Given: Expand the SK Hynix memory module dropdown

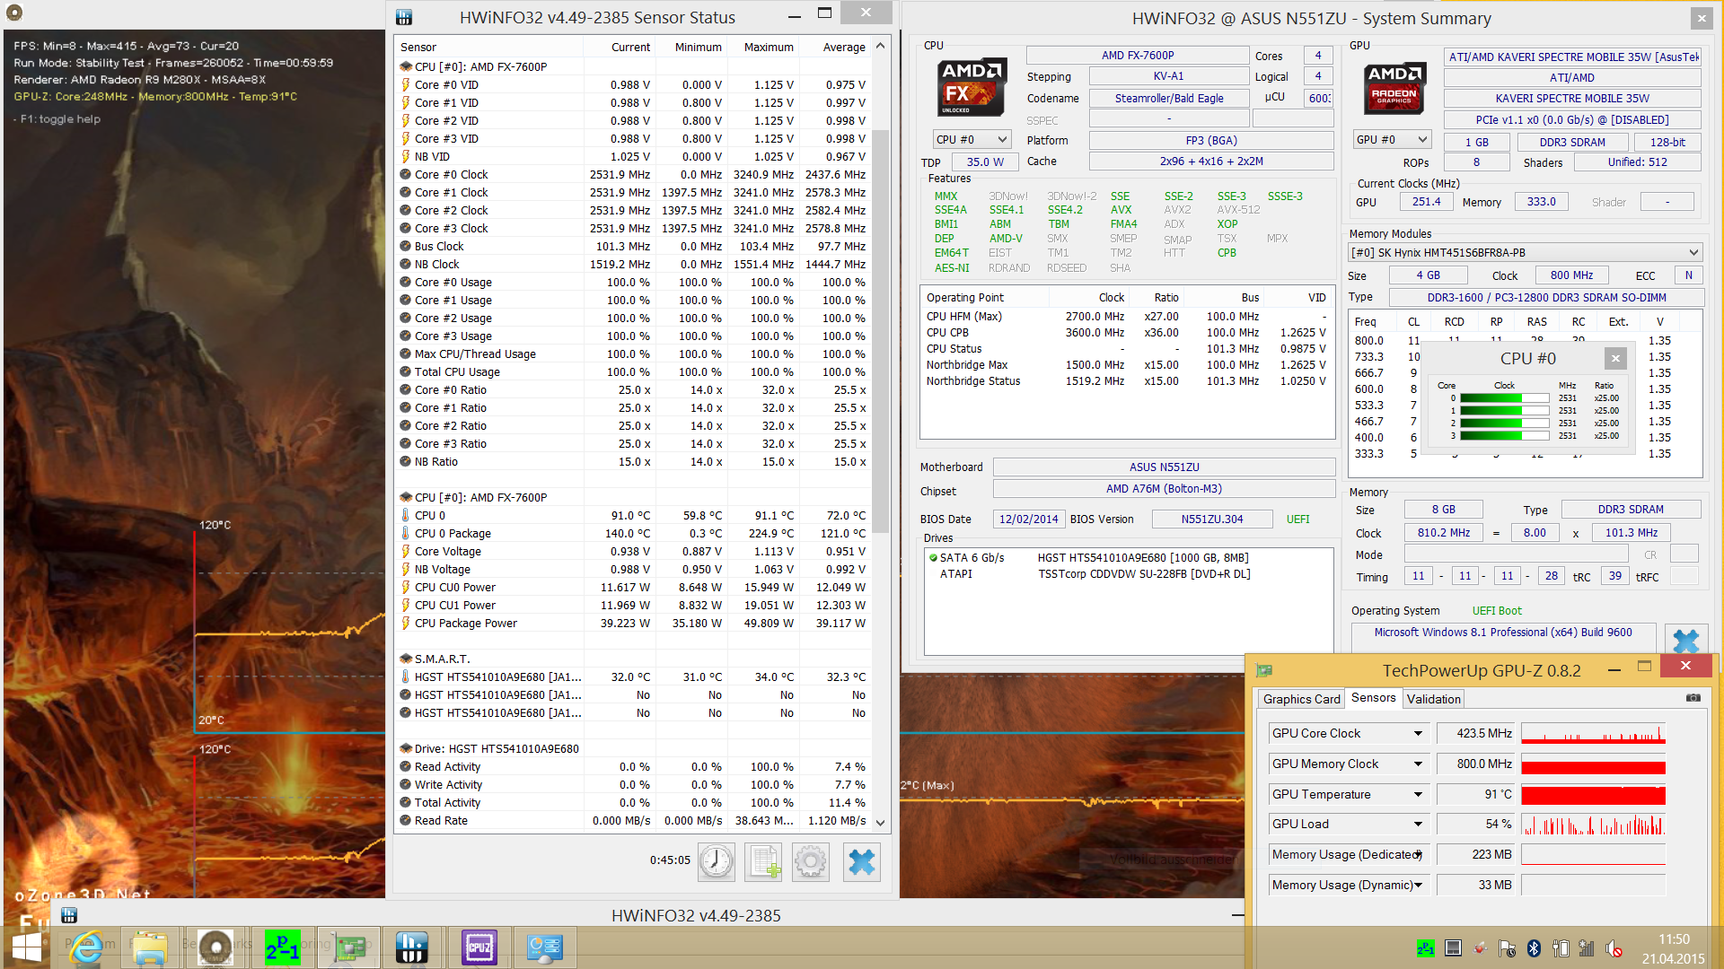Looking at the screenshot, I should tap(1693, 253).
